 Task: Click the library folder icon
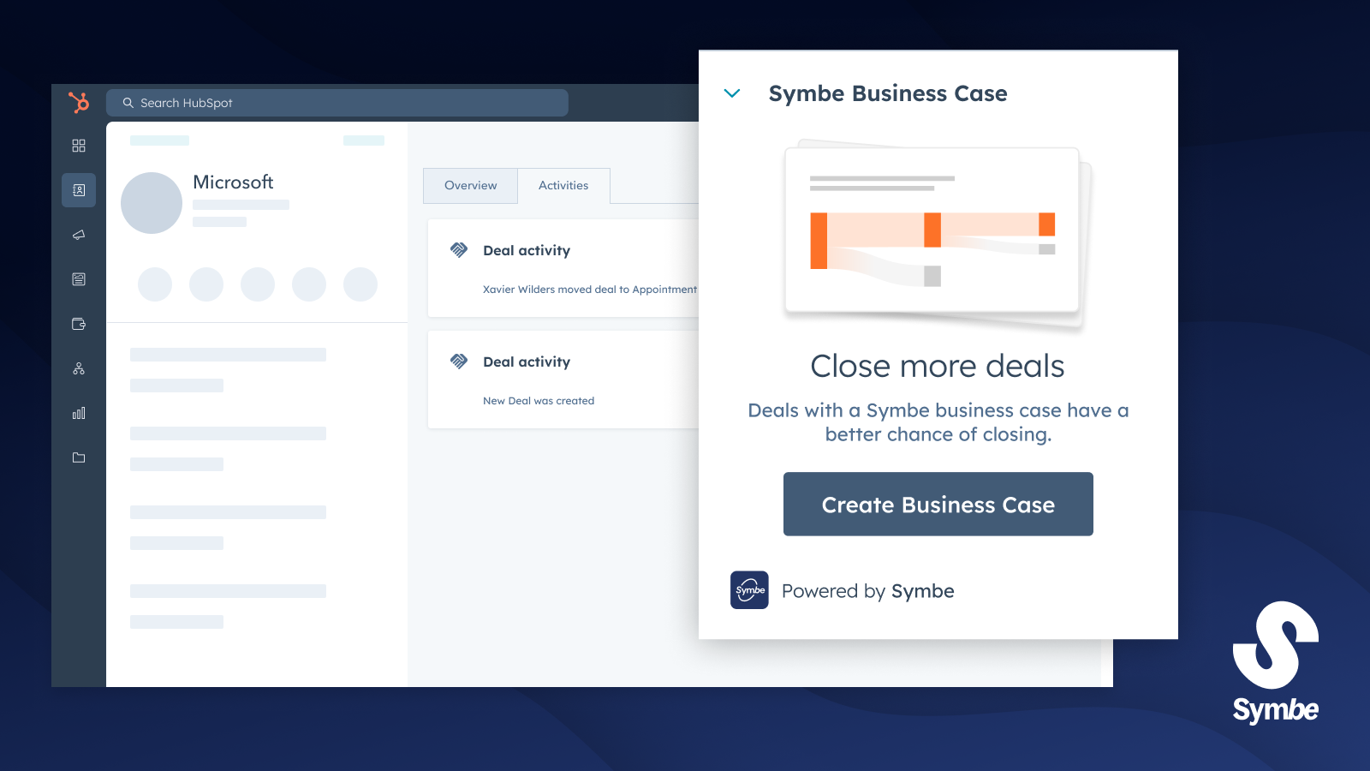(79, 457)
